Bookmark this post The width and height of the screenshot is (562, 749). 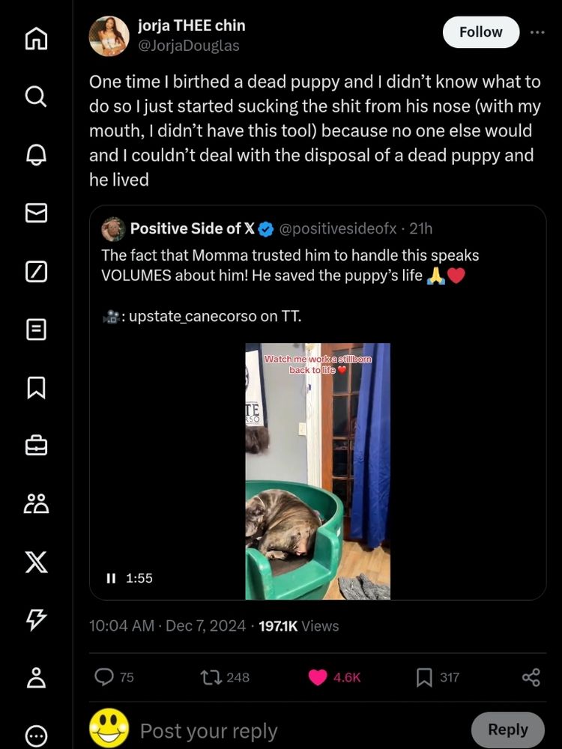click(x=424, y=677)
